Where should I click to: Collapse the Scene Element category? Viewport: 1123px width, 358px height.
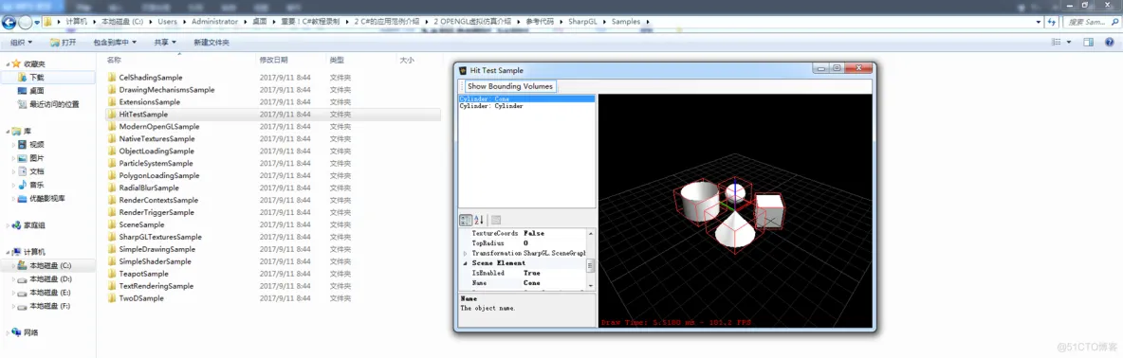(x=466, y=263)
